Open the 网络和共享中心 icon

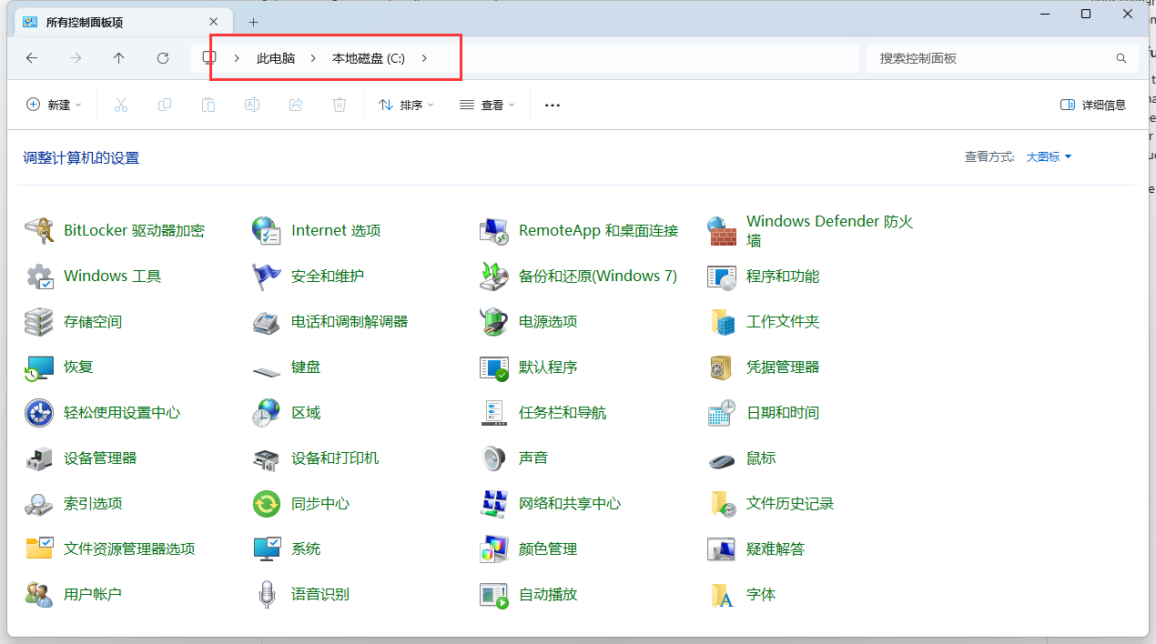[x=493, y=504]
